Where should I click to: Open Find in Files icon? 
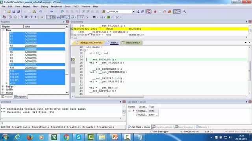(104, 11)
